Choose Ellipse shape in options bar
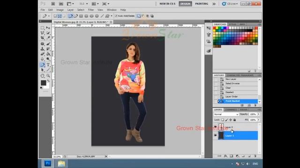 point(92,16)
